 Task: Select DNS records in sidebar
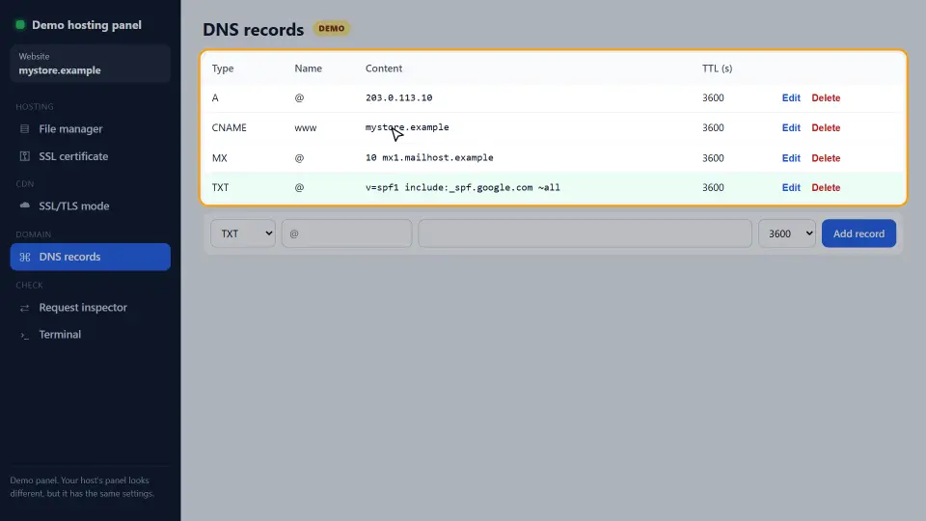pos(91,257)
